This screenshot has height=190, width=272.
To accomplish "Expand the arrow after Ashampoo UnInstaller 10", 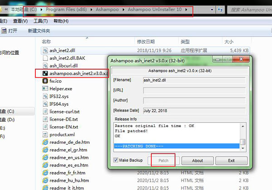I will coord(186,9).
